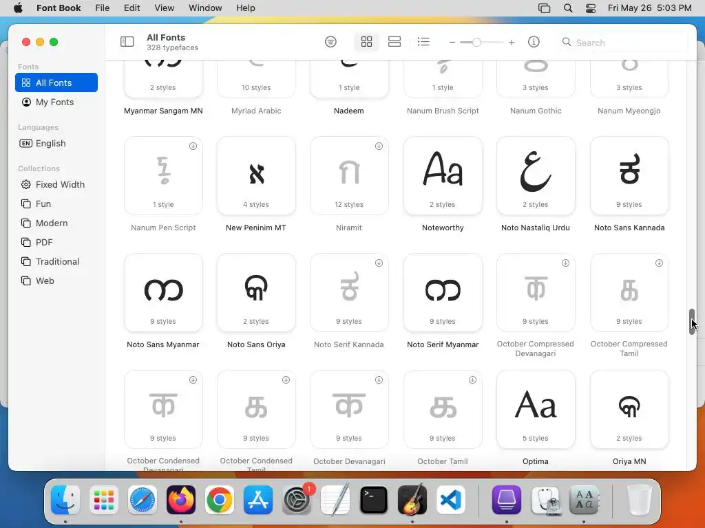Select English language in sidebar

tap(56, 143)
